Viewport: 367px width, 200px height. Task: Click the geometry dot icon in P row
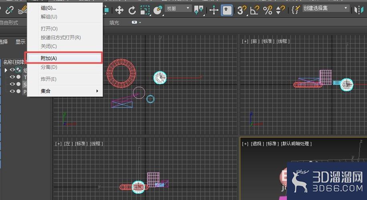[x=18, y=92]
